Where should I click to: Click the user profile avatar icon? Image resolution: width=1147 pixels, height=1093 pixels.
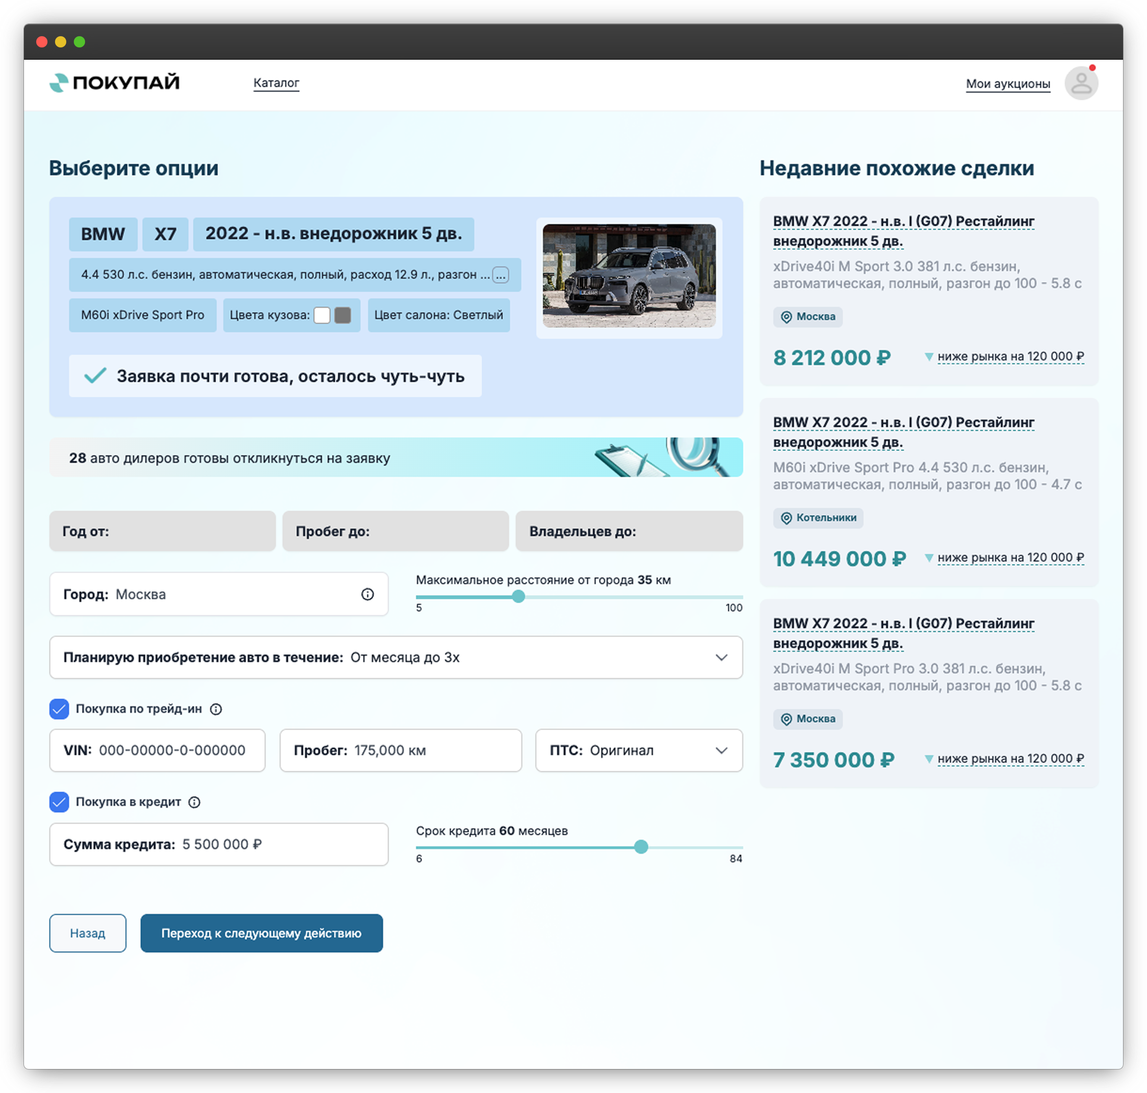coord(1081,83)
